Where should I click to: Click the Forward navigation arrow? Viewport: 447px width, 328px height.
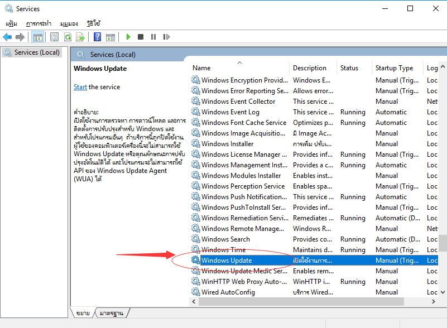tap(19, 37)
